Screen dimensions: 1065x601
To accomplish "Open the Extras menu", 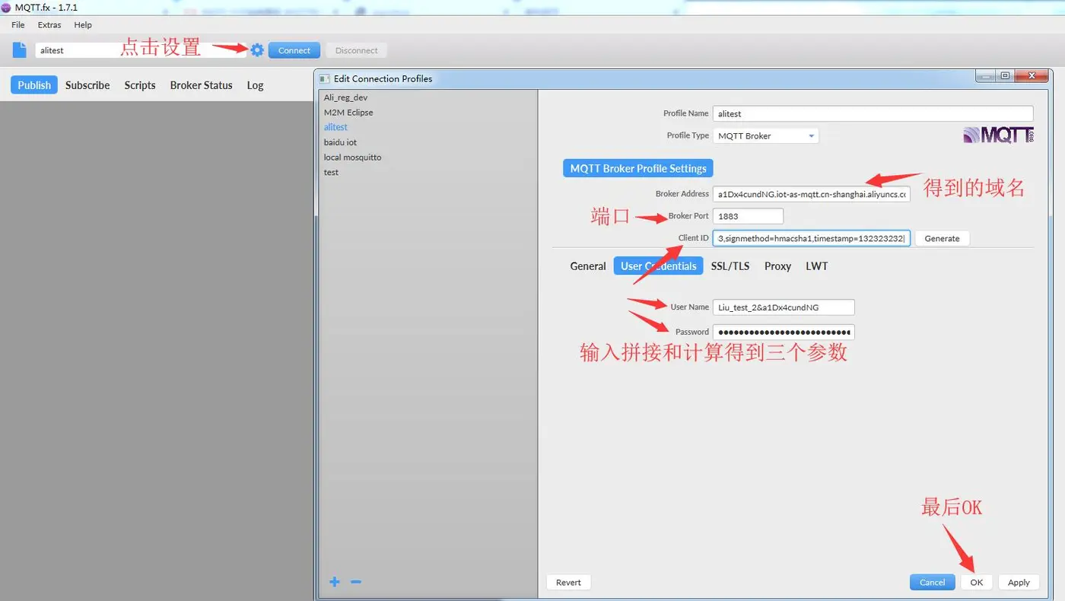I will click(x=49, y=25).
